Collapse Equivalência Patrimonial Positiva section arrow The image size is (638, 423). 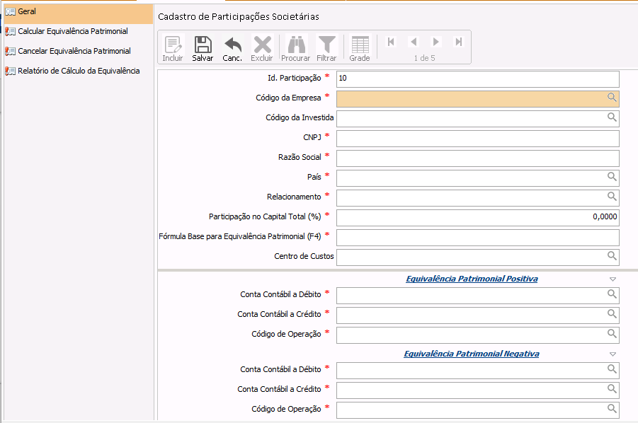click(x=613, y=279)
